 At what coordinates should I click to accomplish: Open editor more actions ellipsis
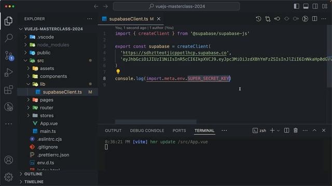[324, 19]
